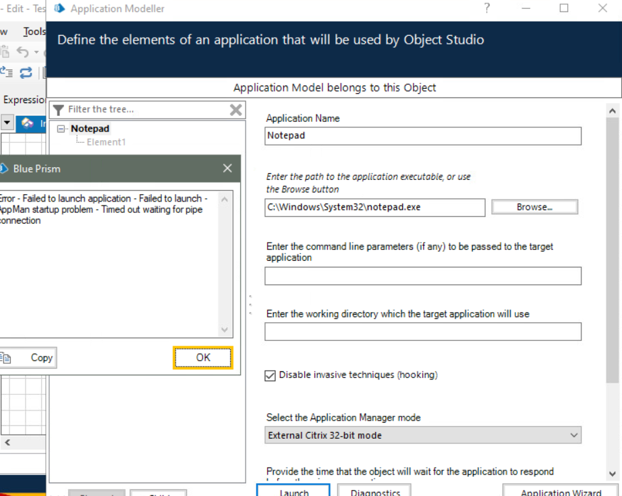
Task: Click OK in the Blue Prism error dialog
Action: point(202,358)
